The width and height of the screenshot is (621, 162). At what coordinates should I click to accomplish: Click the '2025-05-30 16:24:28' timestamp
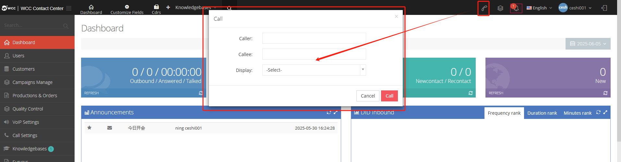coord(315,128)
